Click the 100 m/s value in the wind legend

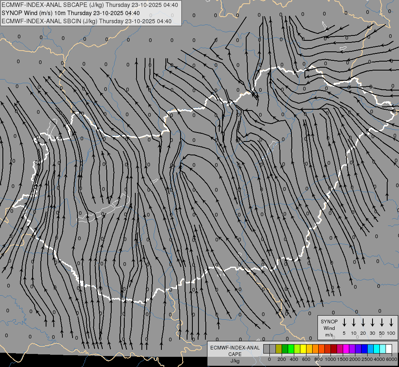(x=391, y=333)
